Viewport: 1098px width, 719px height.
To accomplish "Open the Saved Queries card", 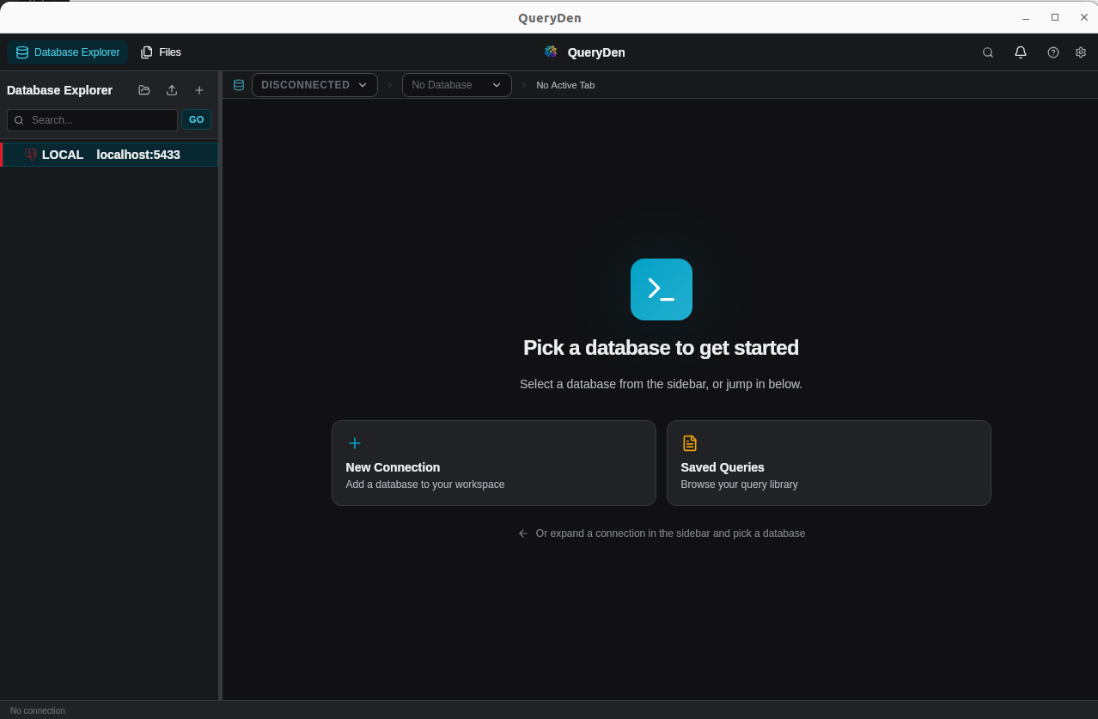I will (829, 463).
